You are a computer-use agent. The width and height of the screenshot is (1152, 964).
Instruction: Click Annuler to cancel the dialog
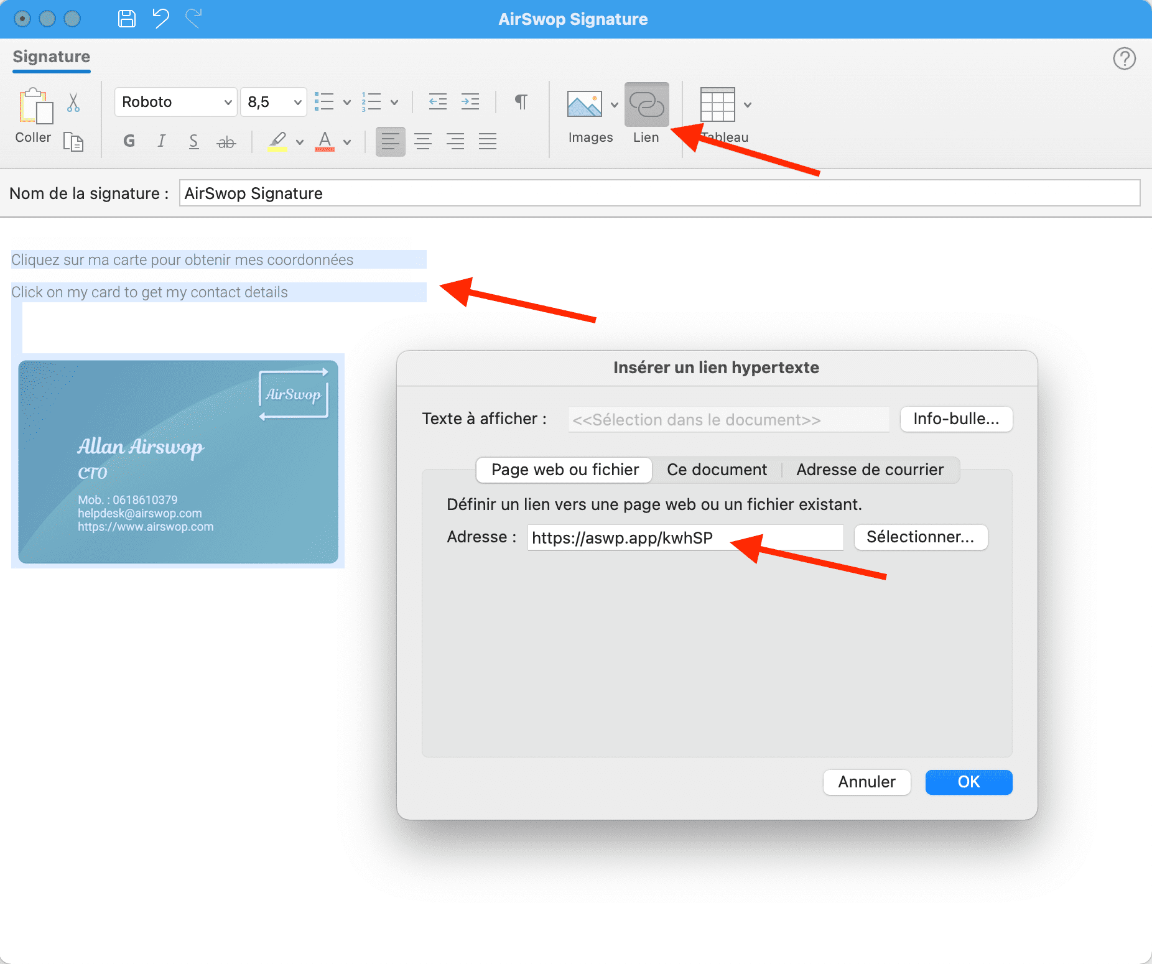click(x=866, y=782)
